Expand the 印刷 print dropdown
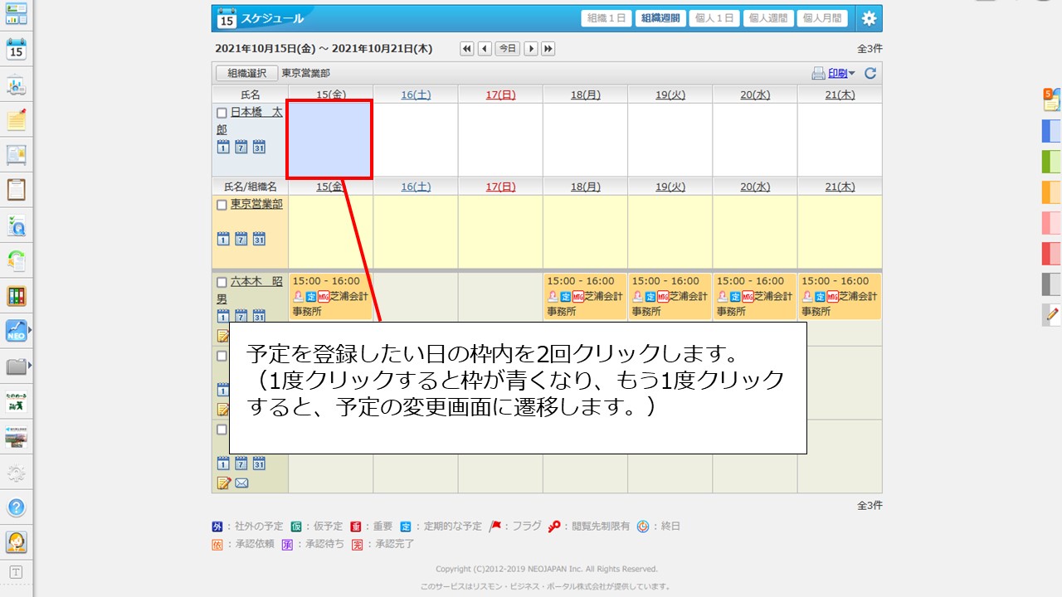 (851, 73)
